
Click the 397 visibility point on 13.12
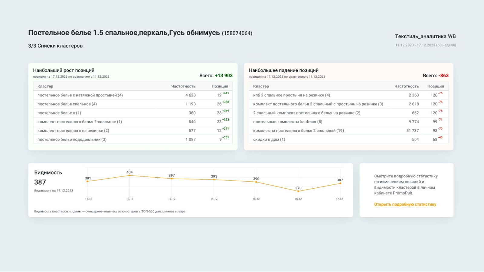pyautogui.click(x=172, y=179)
